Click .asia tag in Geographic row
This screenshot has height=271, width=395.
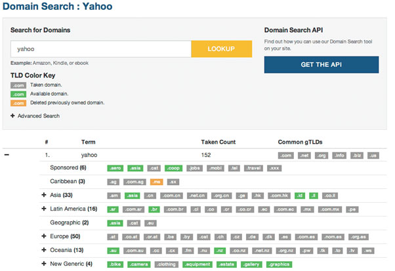pyautogui.click(x=115, y=223)
